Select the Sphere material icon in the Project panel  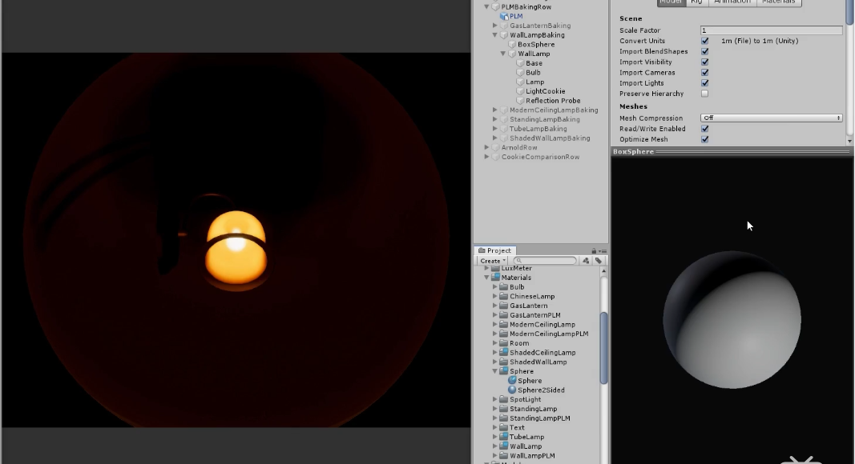pyautogui.click(x=513, y=380)
